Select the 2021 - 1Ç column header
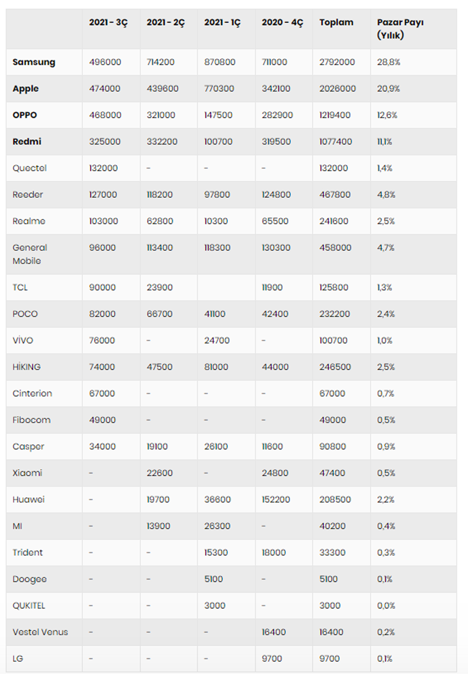This screenshot has width=468, height=674. tap(222, 22)
